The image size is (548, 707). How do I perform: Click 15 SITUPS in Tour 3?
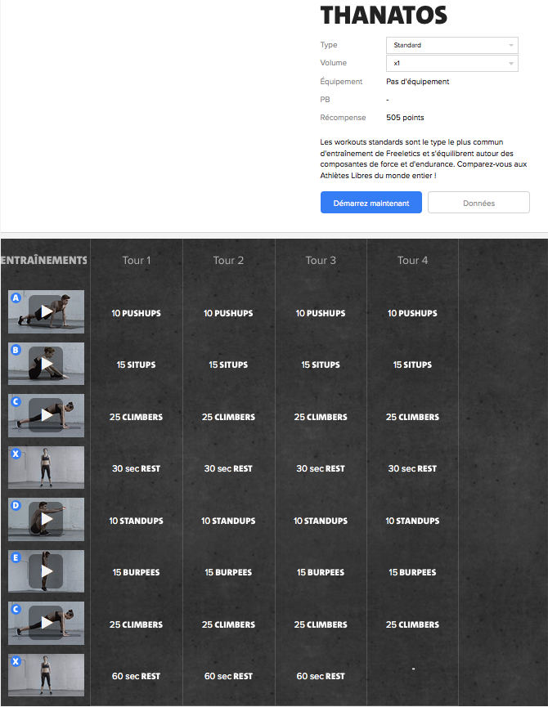tap(321, 365)
